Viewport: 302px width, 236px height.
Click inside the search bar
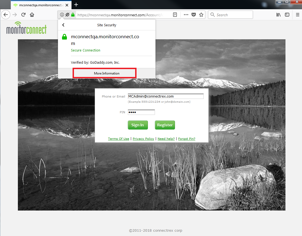pyautogui.click(x=233, y=15)
